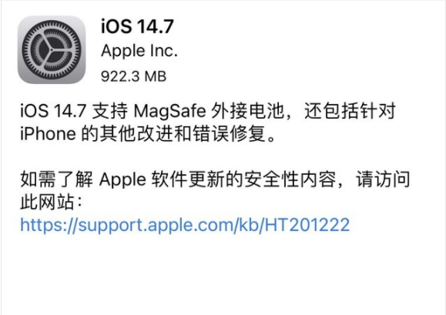Click the word Apple in the security paragraph
The width and height of the screenshot is (446, 315).
coord(122,180)
